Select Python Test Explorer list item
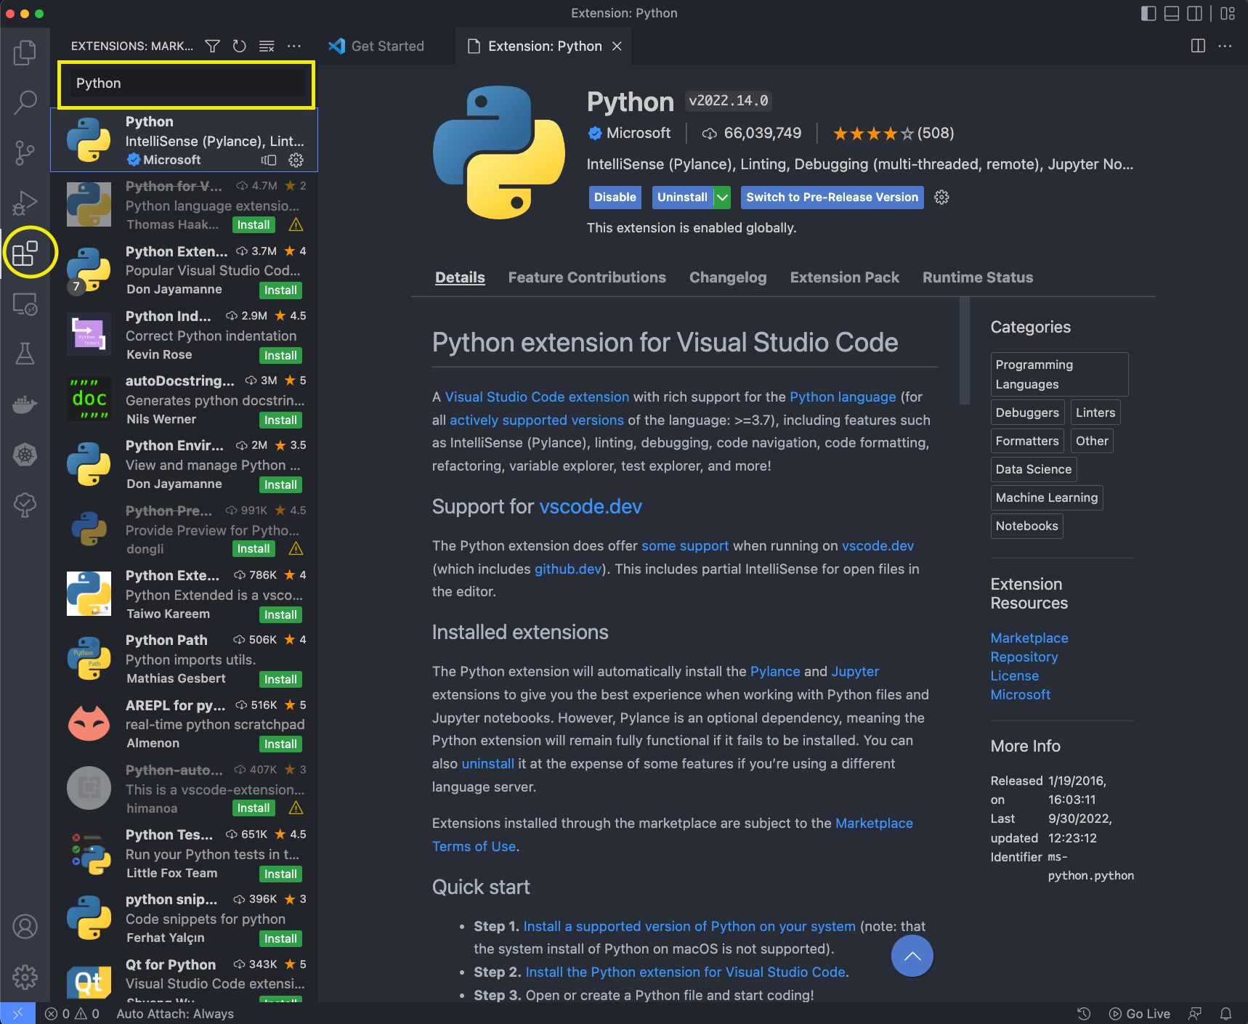Image resolution: width=1248 pixels, height=1024 pixels. (185, 853)
